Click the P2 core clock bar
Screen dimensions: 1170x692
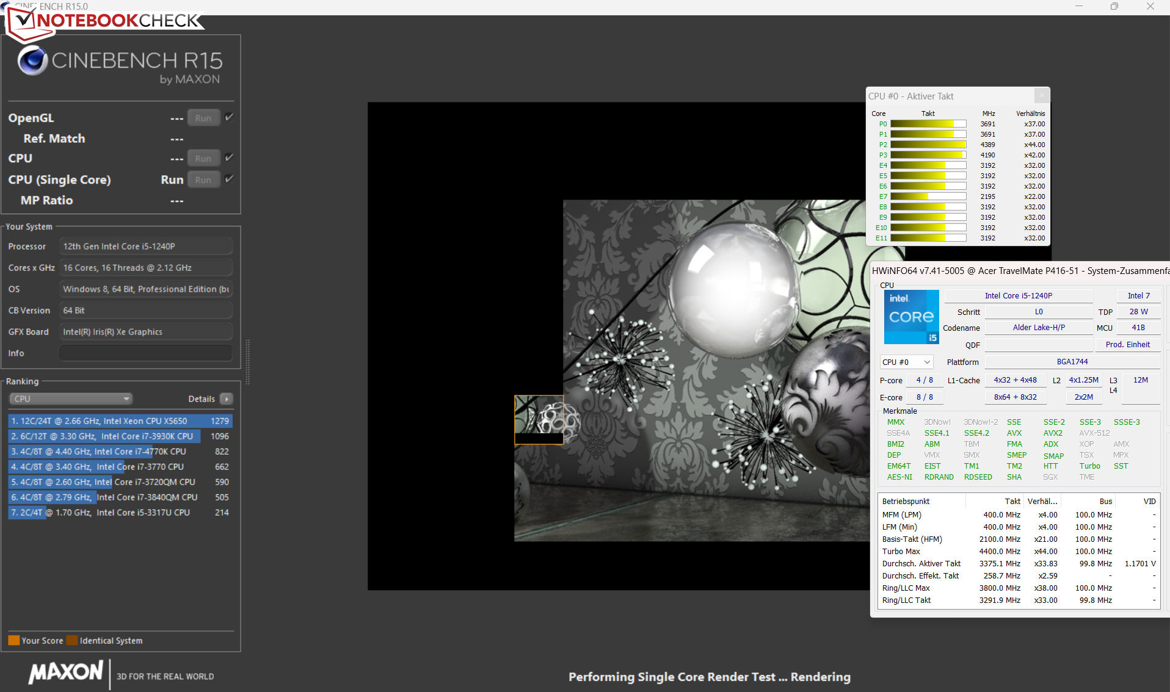pos(928,145)
